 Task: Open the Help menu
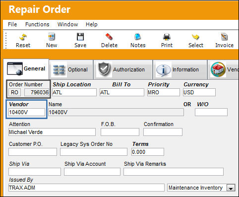91,24
